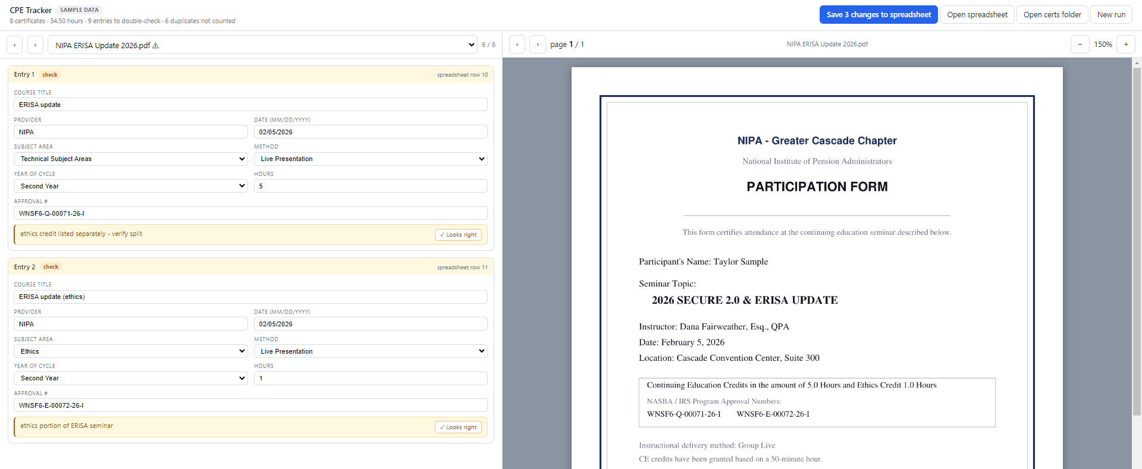Click 'PARTICIPATION FORM' heading in PDF
The width and height of the screenshot is (1142, 469).
pos(817,187)
